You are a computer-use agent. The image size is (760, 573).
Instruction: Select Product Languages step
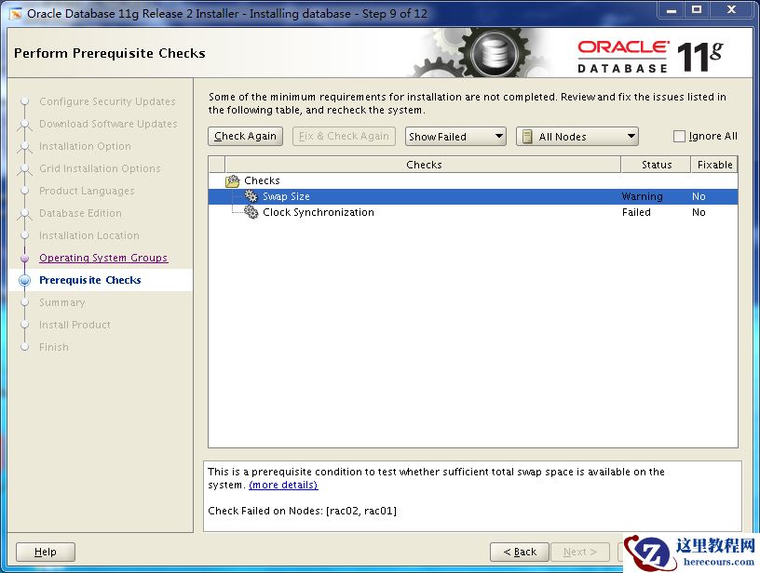[87, 191]
